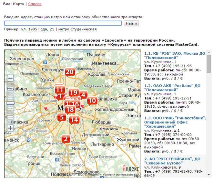Zoom in the map with plus button
Image resolution: width=224 pixels, height=181 pixels.
coord(10,128)
